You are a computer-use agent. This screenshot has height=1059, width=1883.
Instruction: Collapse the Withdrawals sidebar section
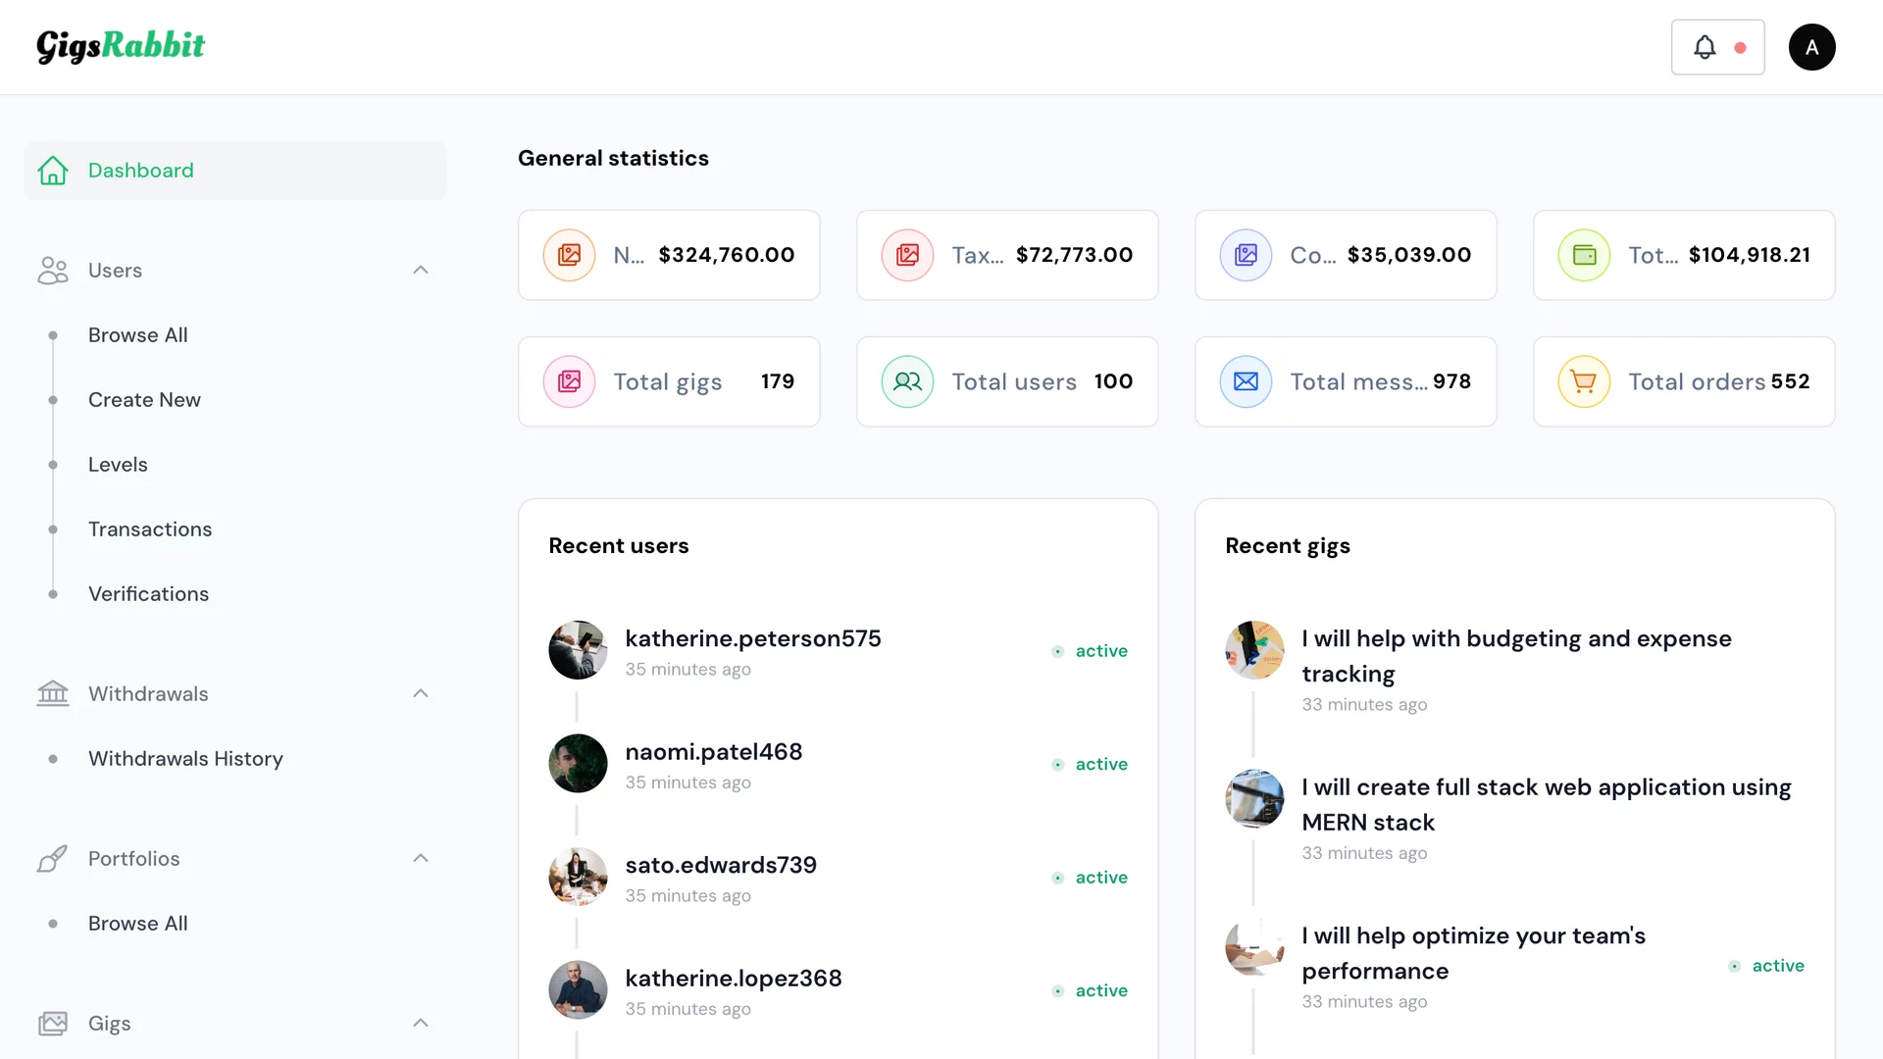(x=421, y=693)
